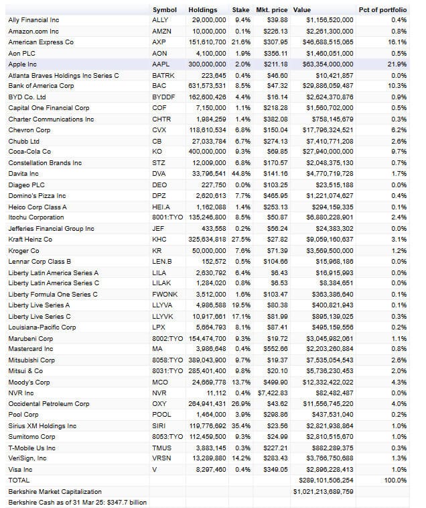Screen dimensions: 426x508
Task: Click the Visa Inc percentage cell
Action: [x=399, y=470]
